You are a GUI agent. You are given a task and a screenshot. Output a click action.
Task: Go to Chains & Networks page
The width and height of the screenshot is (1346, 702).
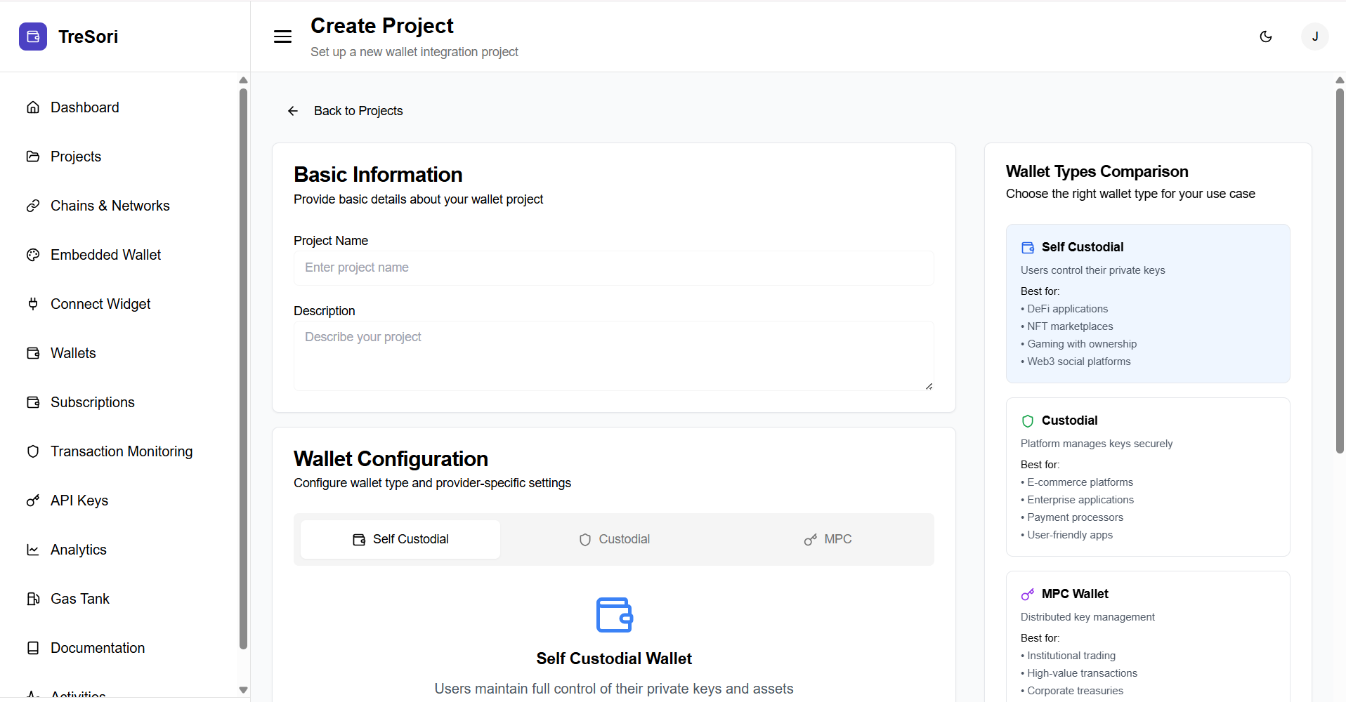(x=110, y=206)
